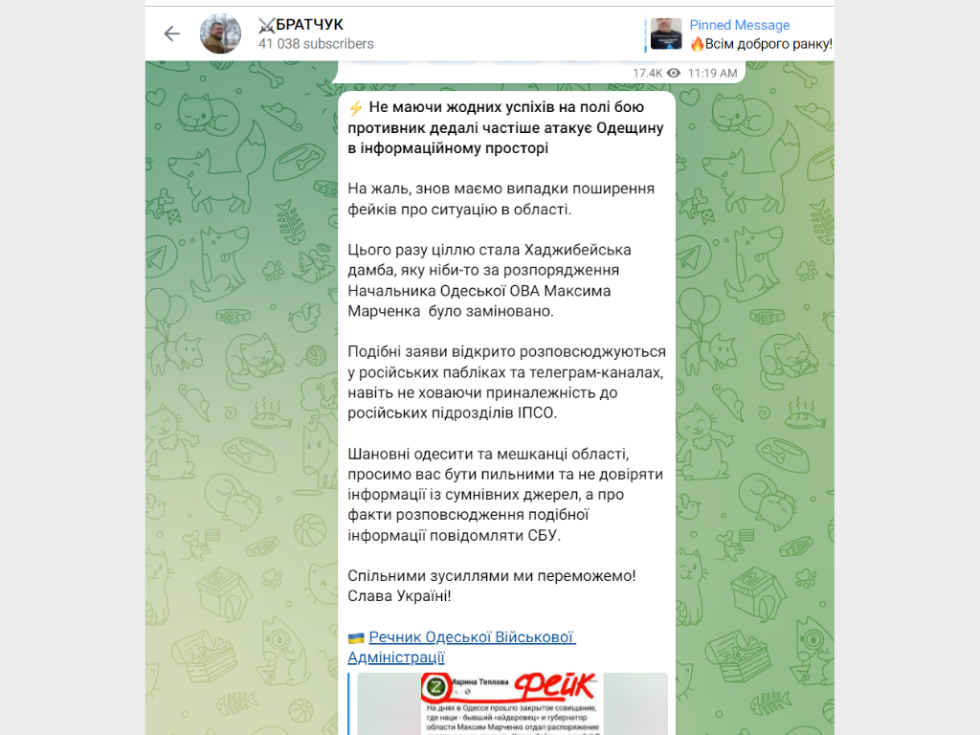Click the crossed swords emoji beside БРАТЧУК
This screenshot has height=735, width=980.
coord(267,25)
